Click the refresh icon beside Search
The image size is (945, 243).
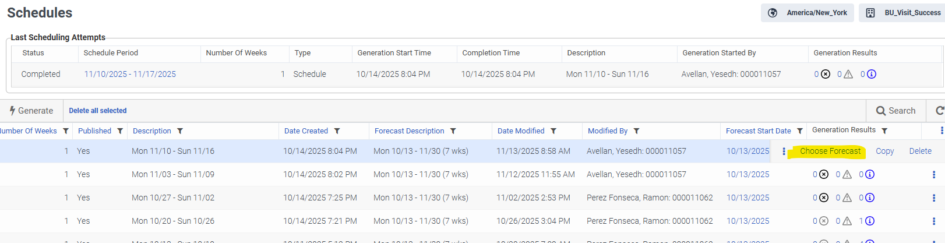(939, 111)
